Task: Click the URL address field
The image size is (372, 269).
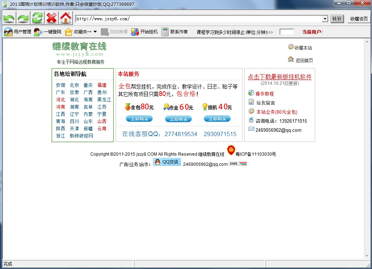Action: point(199,19)
